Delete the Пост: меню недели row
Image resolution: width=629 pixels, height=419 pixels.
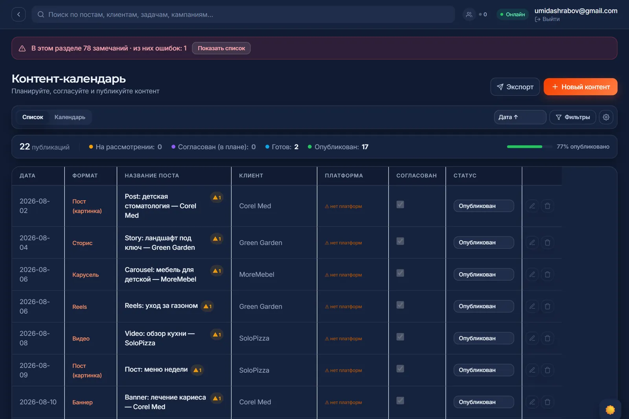tap(548, 370)
